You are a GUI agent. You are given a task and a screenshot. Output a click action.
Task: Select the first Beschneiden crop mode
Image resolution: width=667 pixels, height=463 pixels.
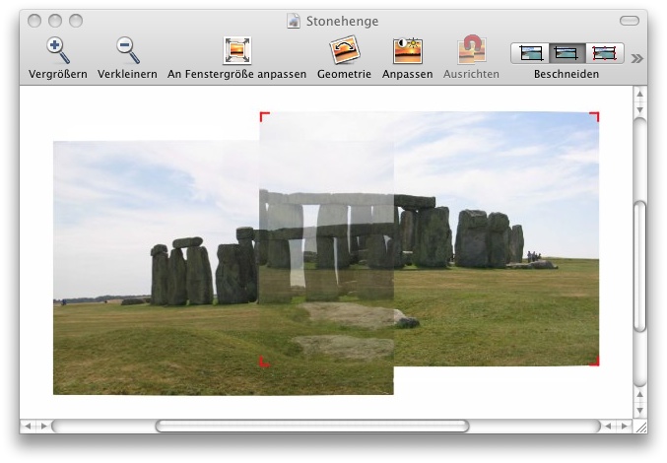(x=530, y=53)
